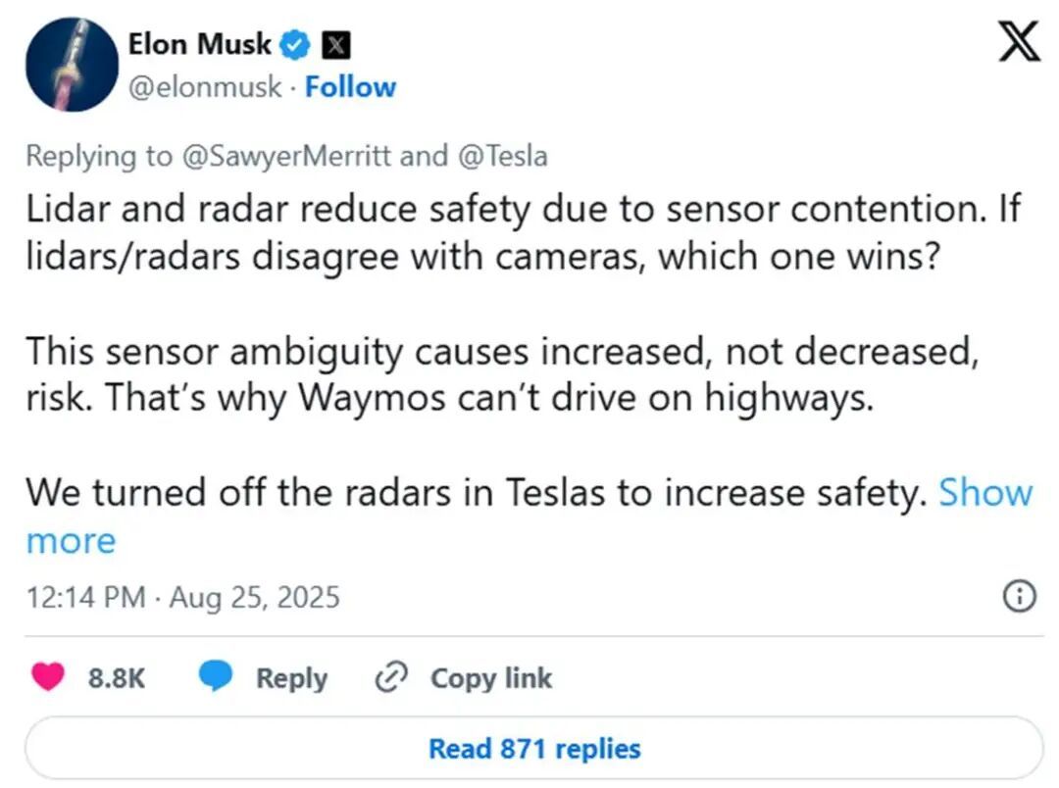Open Read 871 replies
The image size is (1059, 788).
(534, 749)
